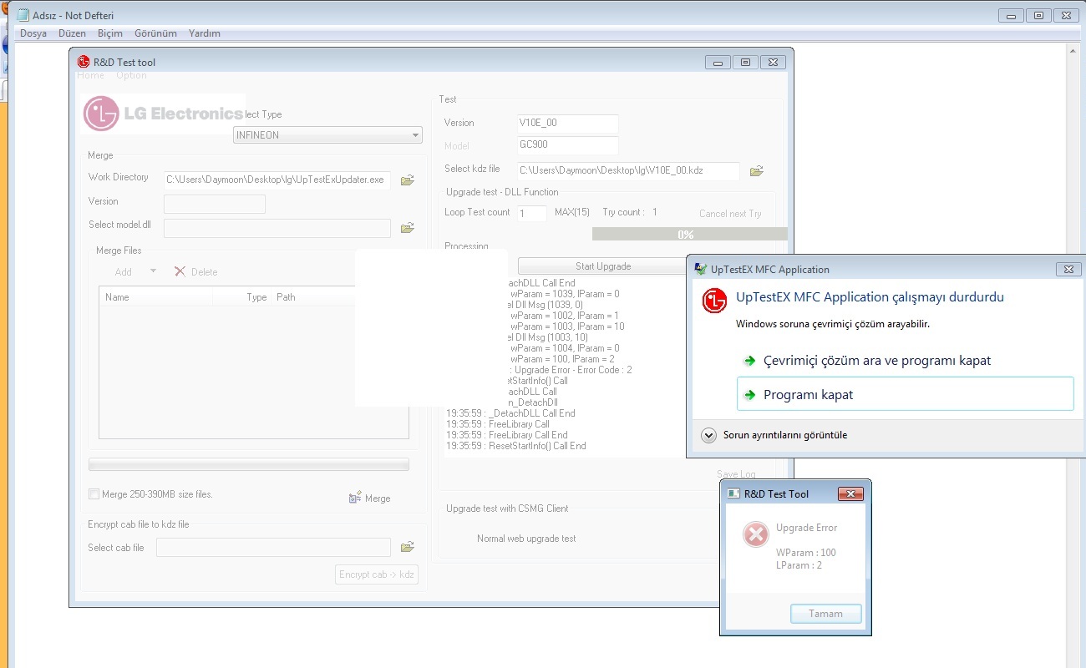The width and height of the screenshot is (1086, 668).
Task: Open Option menu in R&D Test tool
Action: [x=131, y=75]
